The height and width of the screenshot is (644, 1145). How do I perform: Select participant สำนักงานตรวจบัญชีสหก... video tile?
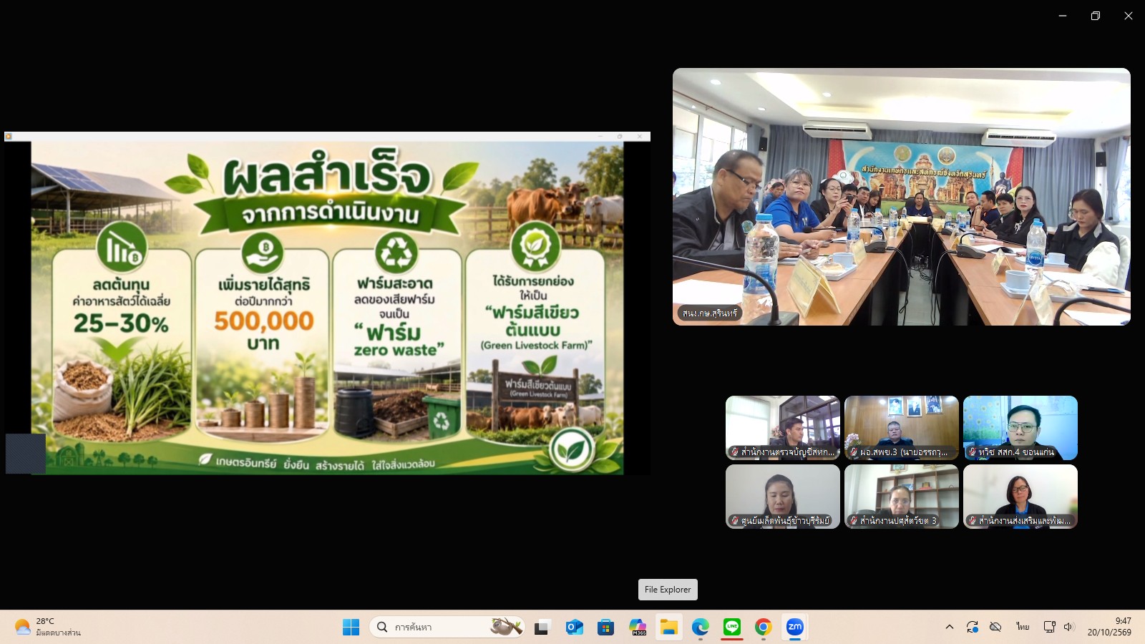pos(783,428)
